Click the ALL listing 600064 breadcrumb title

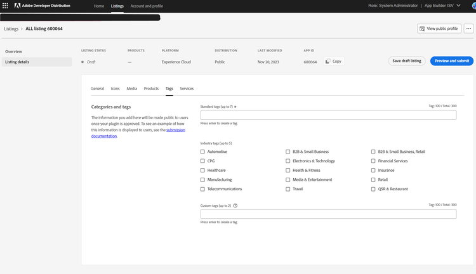(x=44, y=29)
